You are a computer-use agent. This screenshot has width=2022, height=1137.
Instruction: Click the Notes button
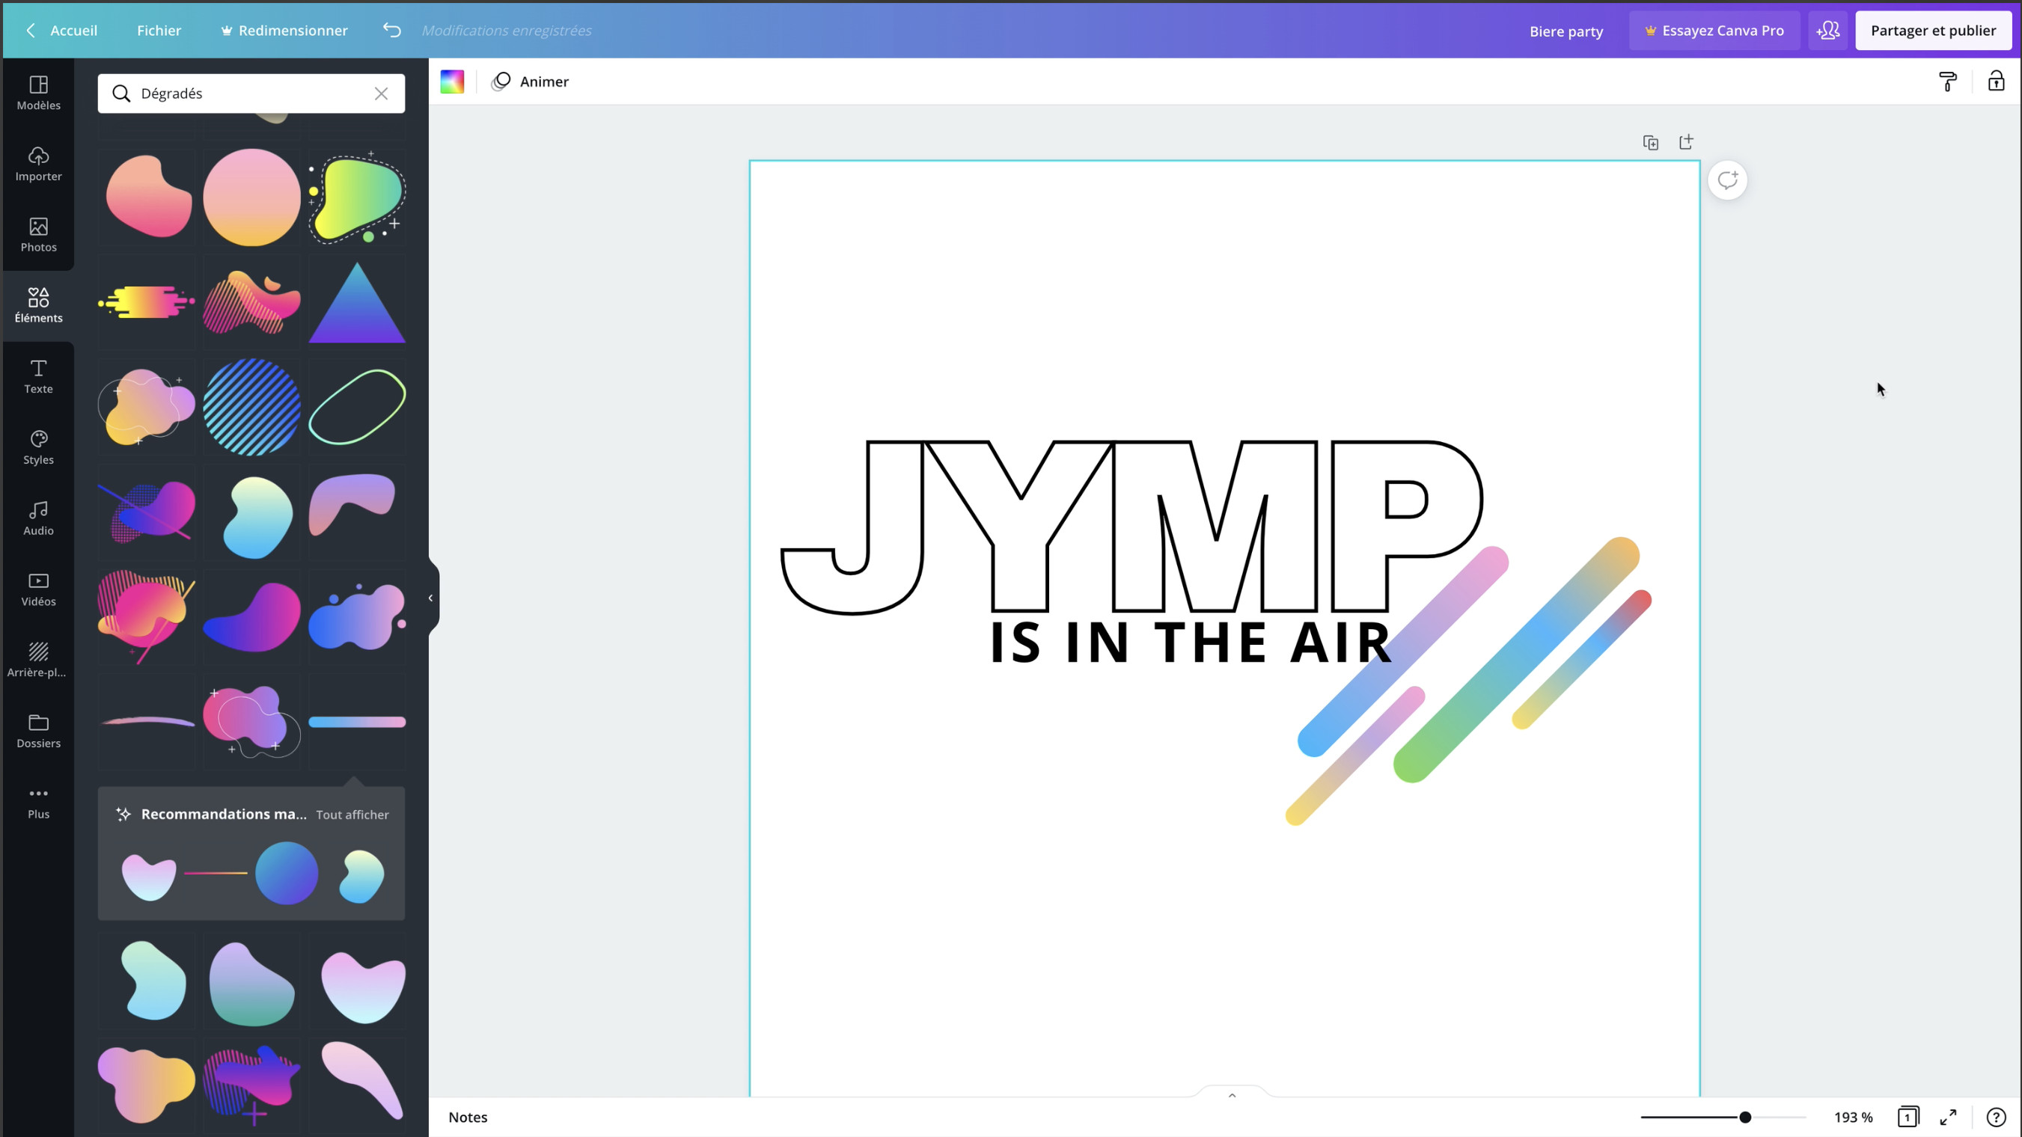click(x=468, y=1117)
